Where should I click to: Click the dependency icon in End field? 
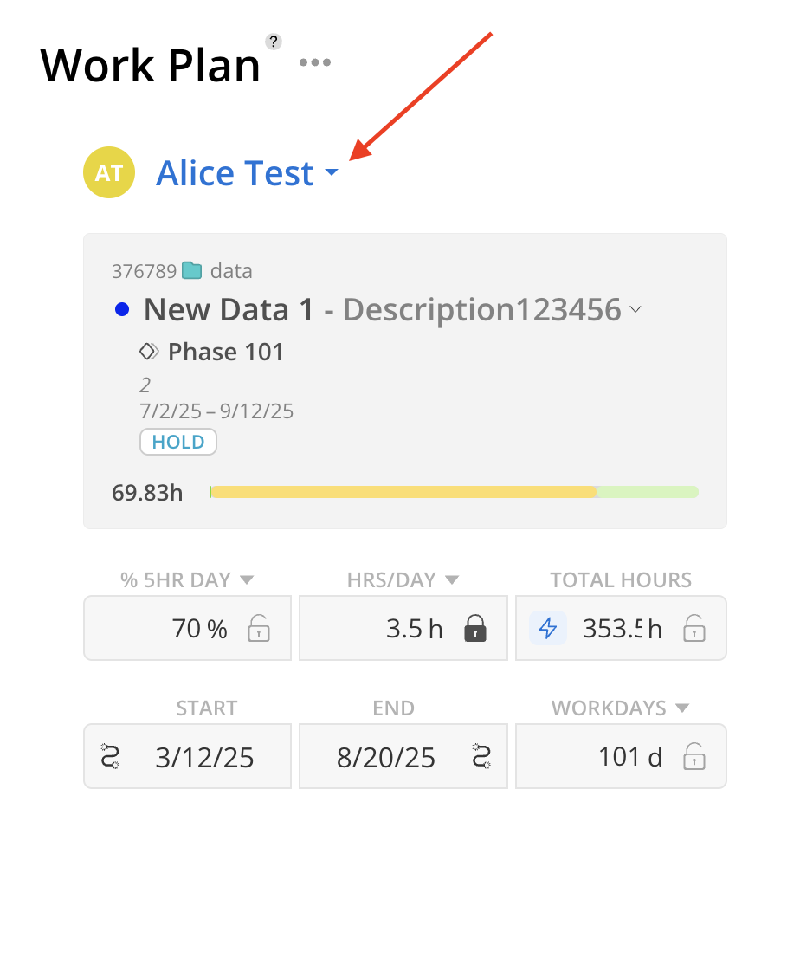click(x=482, y=756)
